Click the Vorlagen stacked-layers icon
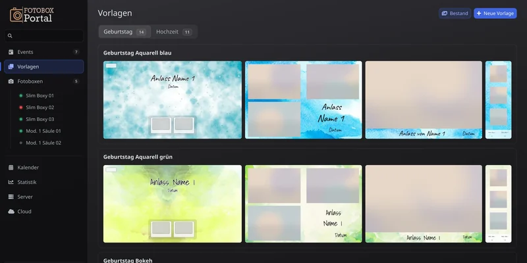The width and height of the screenshot is (527, 263). [11, 67]
